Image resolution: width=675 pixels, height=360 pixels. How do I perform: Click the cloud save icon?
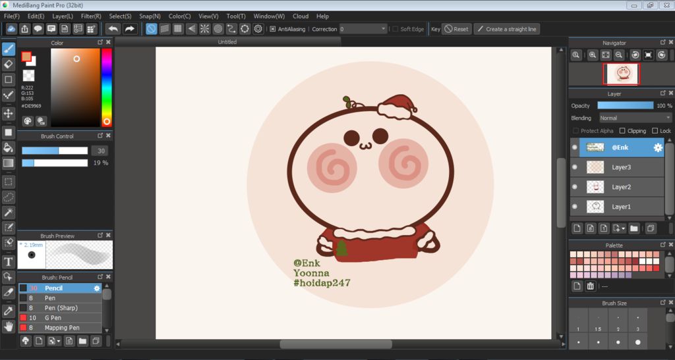point(11,29)
